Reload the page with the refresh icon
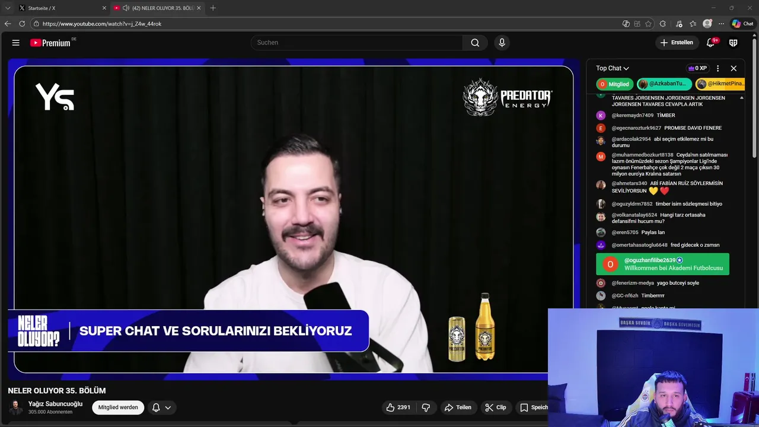Screen dimensions: 759x427 point(22,24)
